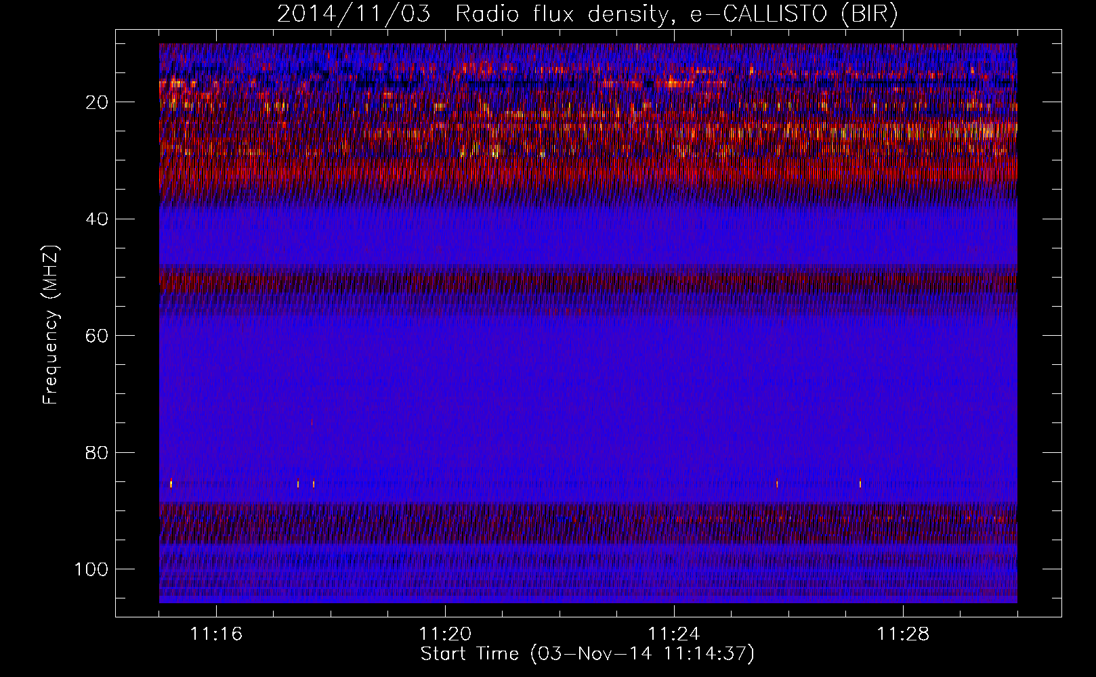1096x677 pixels.
Task: Click the 60 frequency tick label
Action: click(97, 336)
